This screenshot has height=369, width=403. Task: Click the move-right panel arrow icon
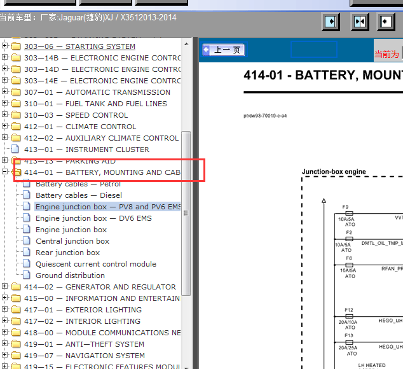tap(331, 22)
